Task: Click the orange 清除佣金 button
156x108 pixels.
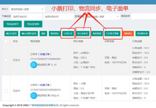Action: pyautogui.click(x=128, y=34)
